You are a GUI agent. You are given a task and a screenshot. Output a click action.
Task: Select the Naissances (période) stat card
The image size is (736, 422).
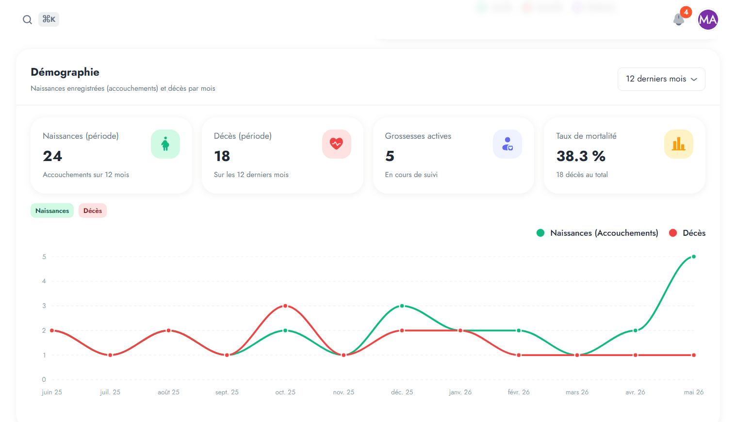click(111, 155)
